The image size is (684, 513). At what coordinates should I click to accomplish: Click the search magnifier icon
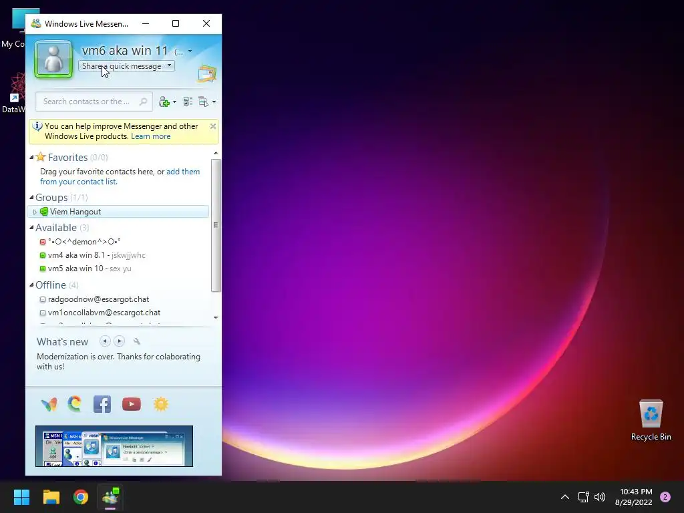(143, 102)
